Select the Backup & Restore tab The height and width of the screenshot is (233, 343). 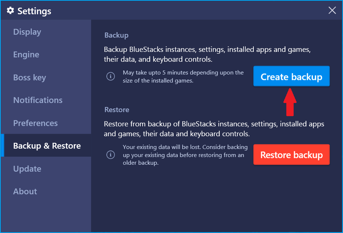(46, 145)
